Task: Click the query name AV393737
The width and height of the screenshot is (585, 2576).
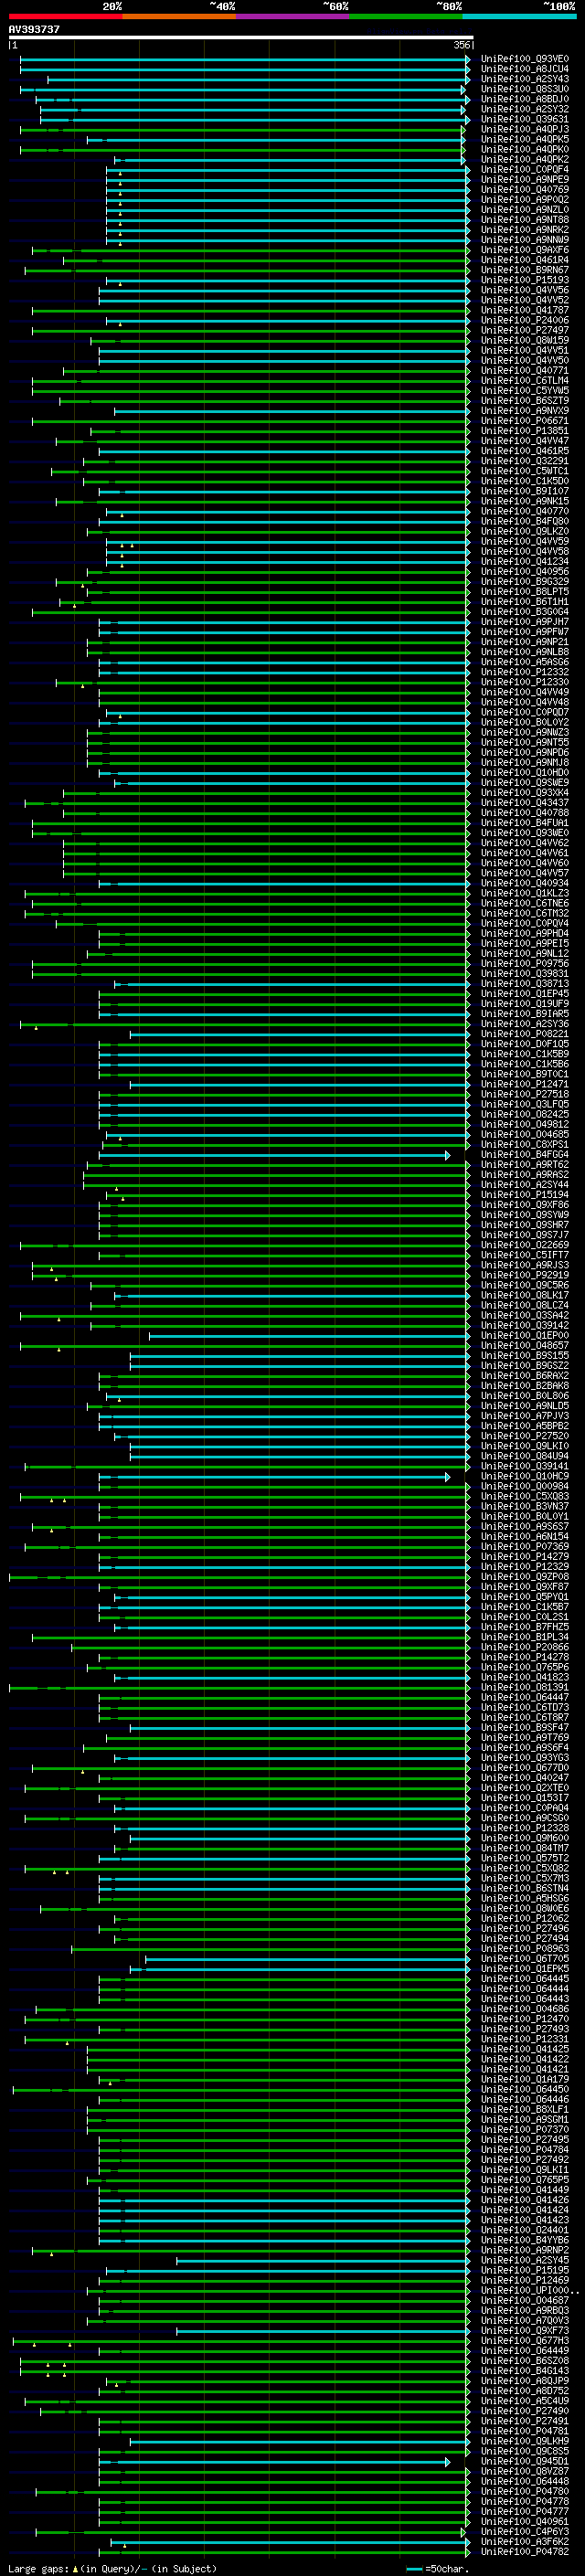Action: [x=34, y=30]
